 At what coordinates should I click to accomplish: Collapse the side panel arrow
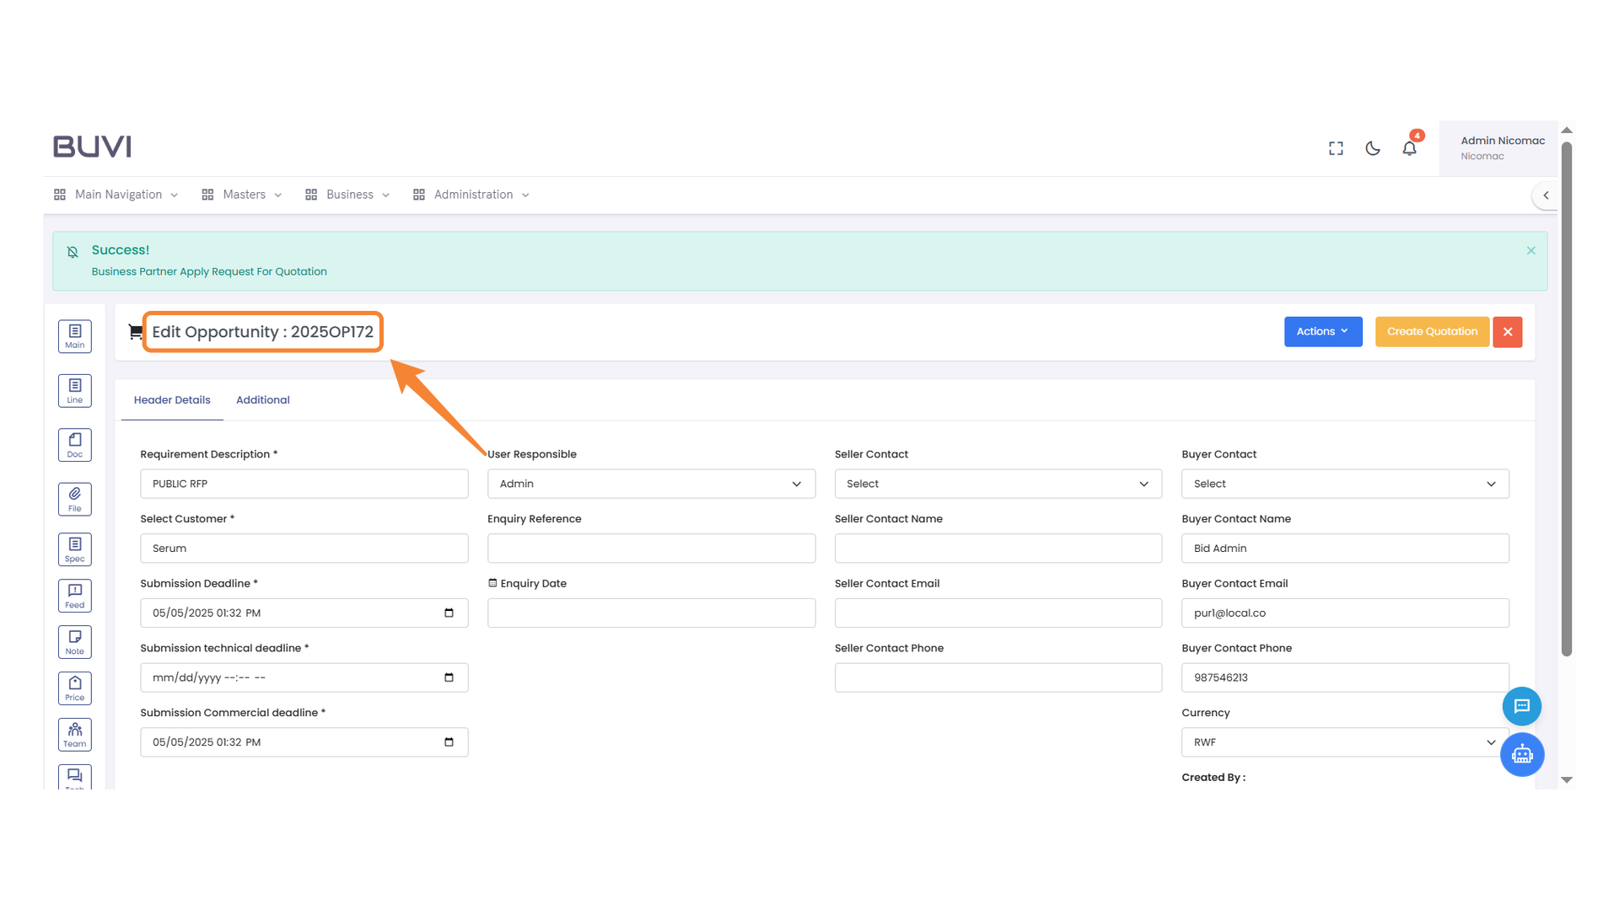coord(1546,195)
